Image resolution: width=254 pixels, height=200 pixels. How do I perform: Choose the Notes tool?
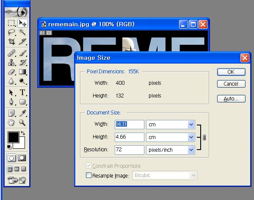pos(11,113)
